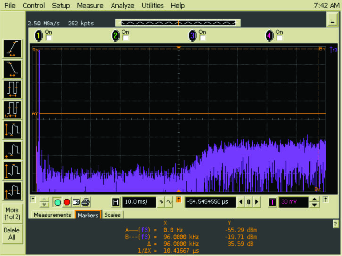Click the 7:42 AM clock
Viewport: 342px width, 256px height.
[326, 5]
